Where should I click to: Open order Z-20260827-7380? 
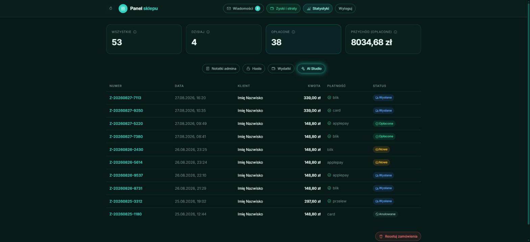126,137
